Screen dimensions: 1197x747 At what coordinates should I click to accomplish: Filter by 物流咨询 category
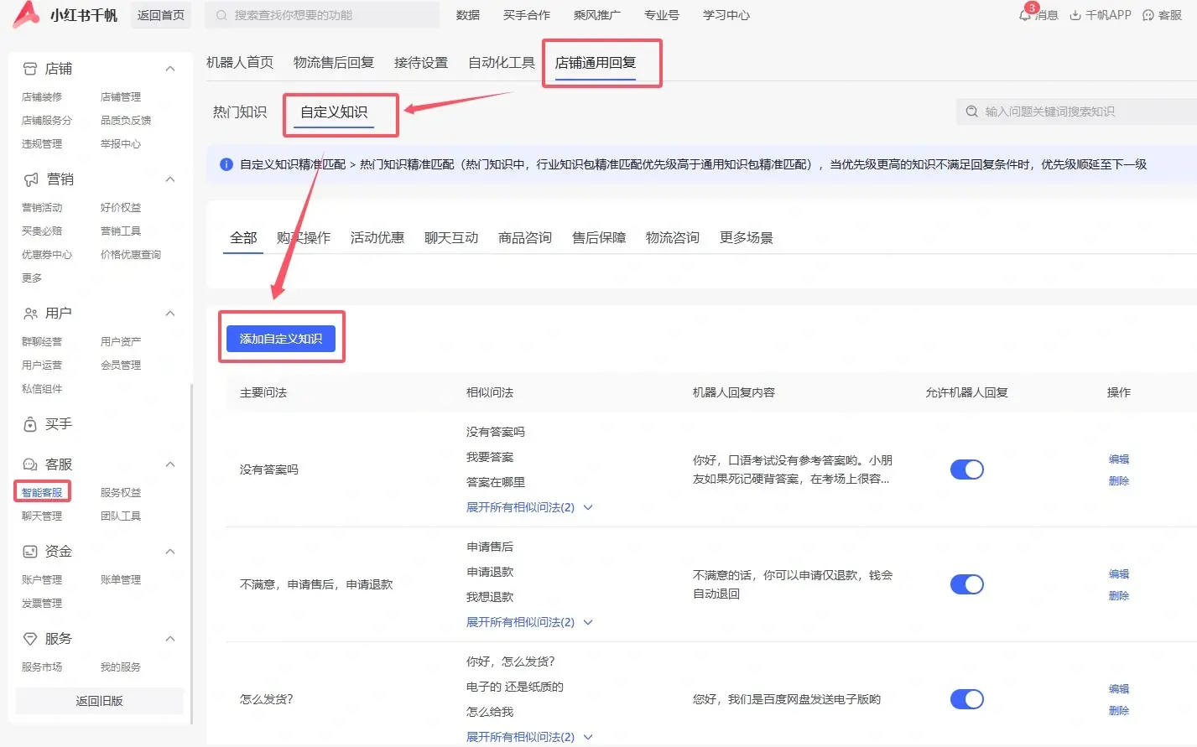click(x=673, y=238)
